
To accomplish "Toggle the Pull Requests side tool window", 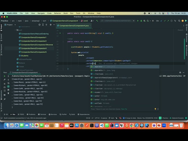I will click(x=1, y=50).
